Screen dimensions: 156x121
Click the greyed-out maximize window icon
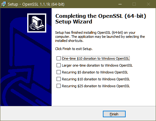coord(134,4)
